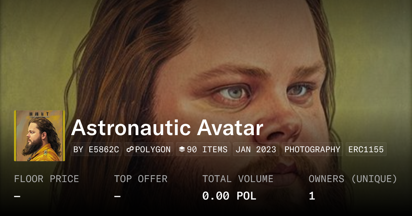Select the JAN 2023 creation date badge
The height and width of the screenshot is (216, 412).
[x=256, y=149]
